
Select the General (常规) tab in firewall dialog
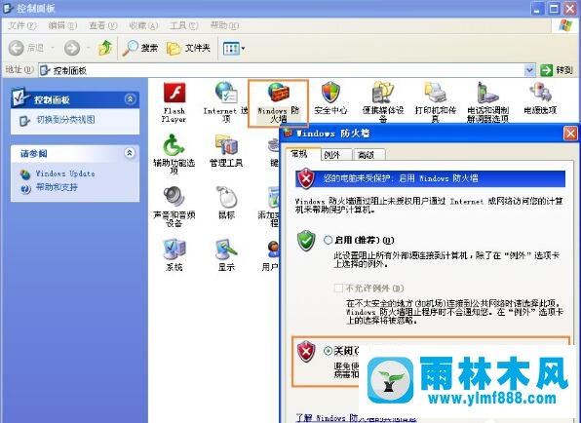click(302, 154)
